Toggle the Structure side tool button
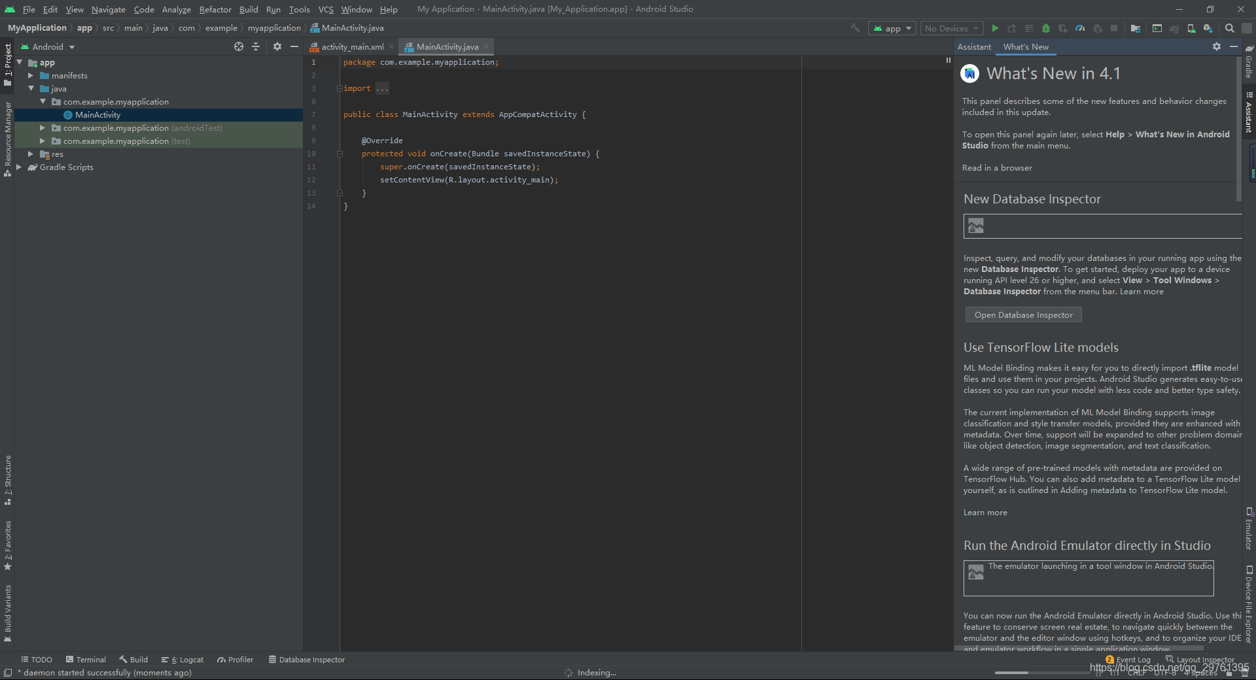1256x680 pixels. tap(7, 480)
